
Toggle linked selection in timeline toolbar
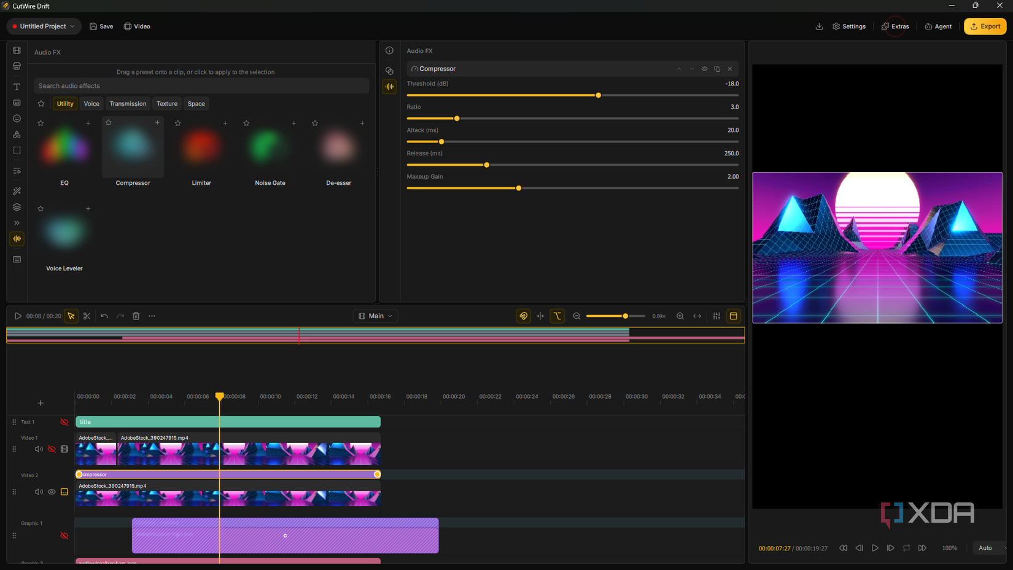pos(524,316)
